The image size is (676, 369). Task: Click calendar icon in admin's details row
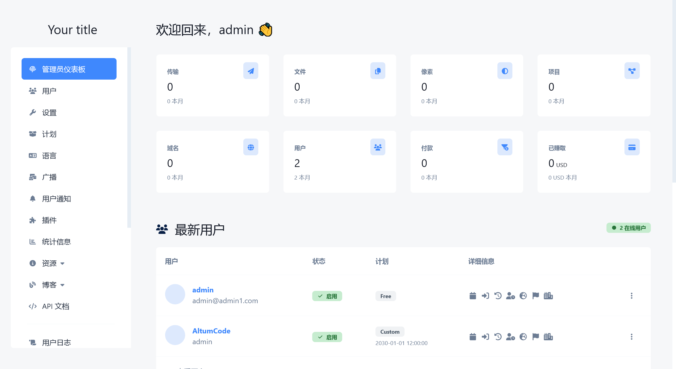click(x=473, y=296)
